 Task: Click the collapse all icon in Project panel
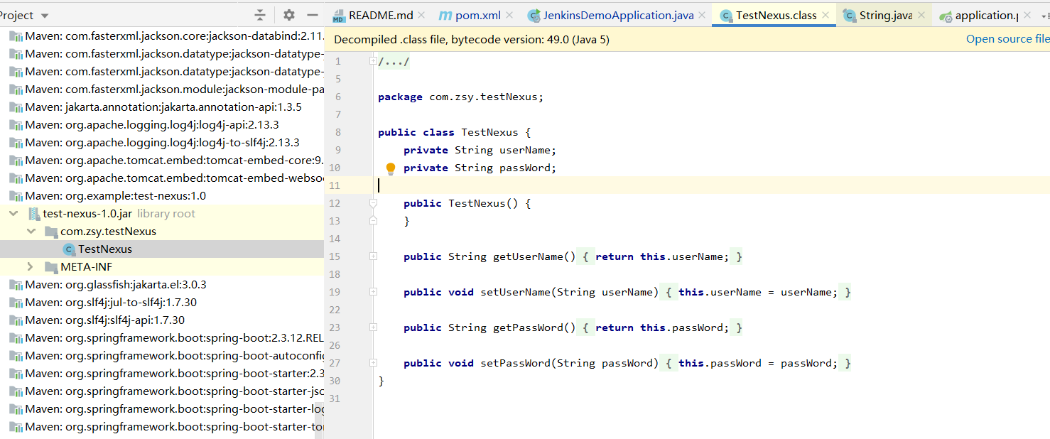tap(260, 15)
